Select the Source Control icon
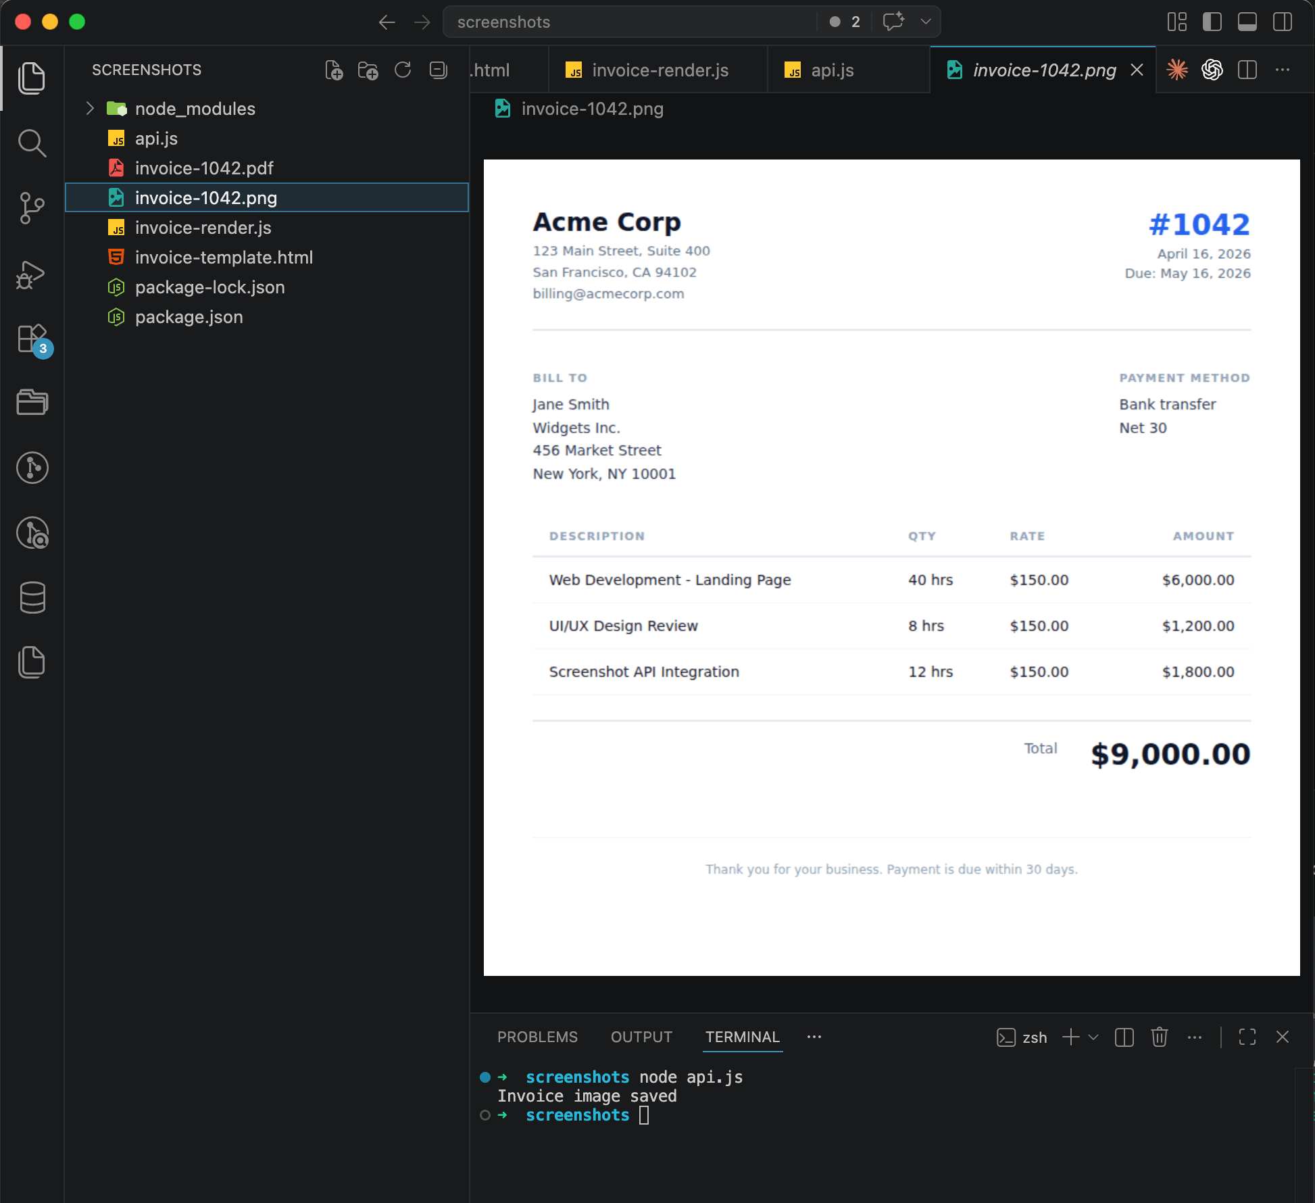This screenshot has height=1203, width=1315. 32,208
